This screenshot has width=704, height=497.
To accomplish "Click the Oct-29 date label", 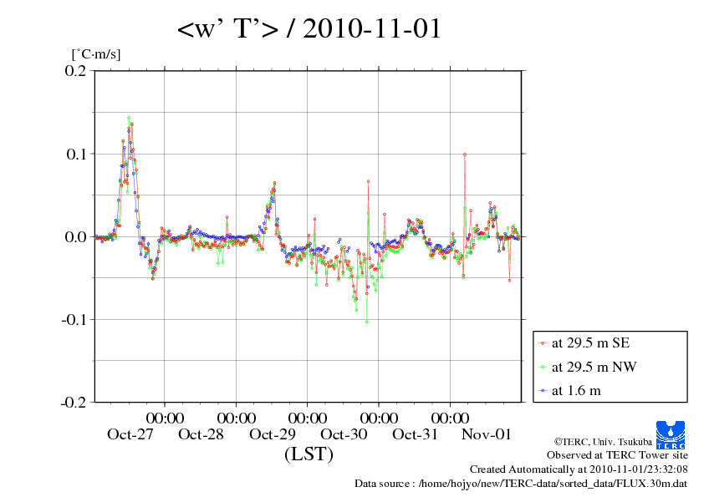I will (273, 434).
